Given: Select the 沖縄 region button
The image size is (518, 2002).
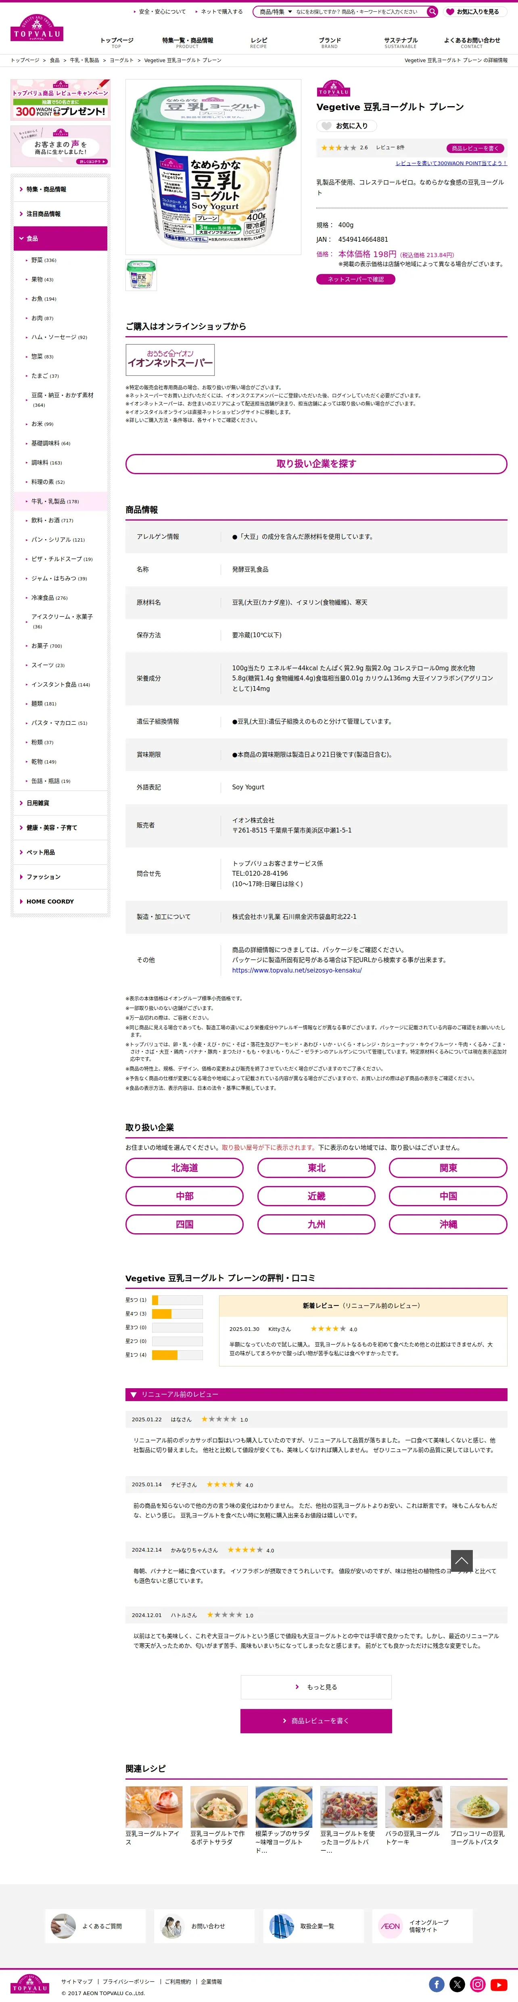Looking at the screenshot, I should (448, 1224).
